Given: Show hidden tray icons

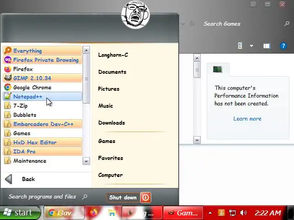Looking at the screenshot, I should coord(210,213).
